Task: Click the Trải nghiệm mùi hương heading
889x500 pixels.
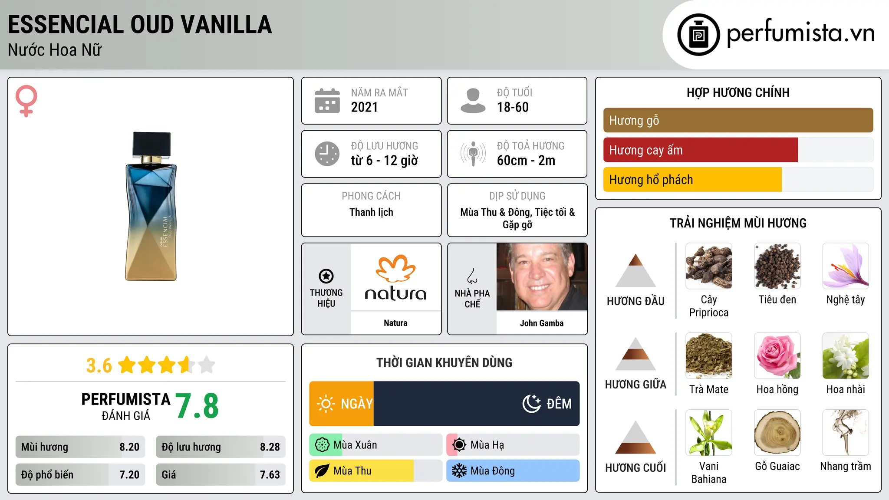Action: tap(738, 223)
